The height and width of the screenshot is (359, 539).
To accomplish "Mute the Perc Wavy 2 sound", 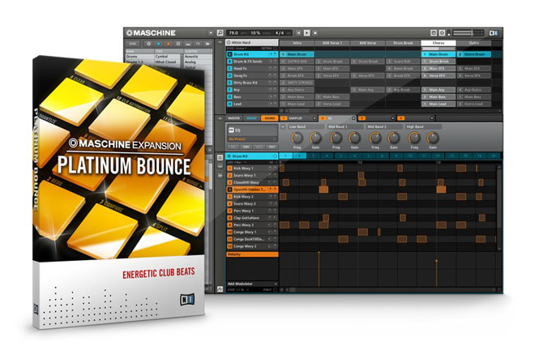I will pyautogui.click(x=271, y=225).
